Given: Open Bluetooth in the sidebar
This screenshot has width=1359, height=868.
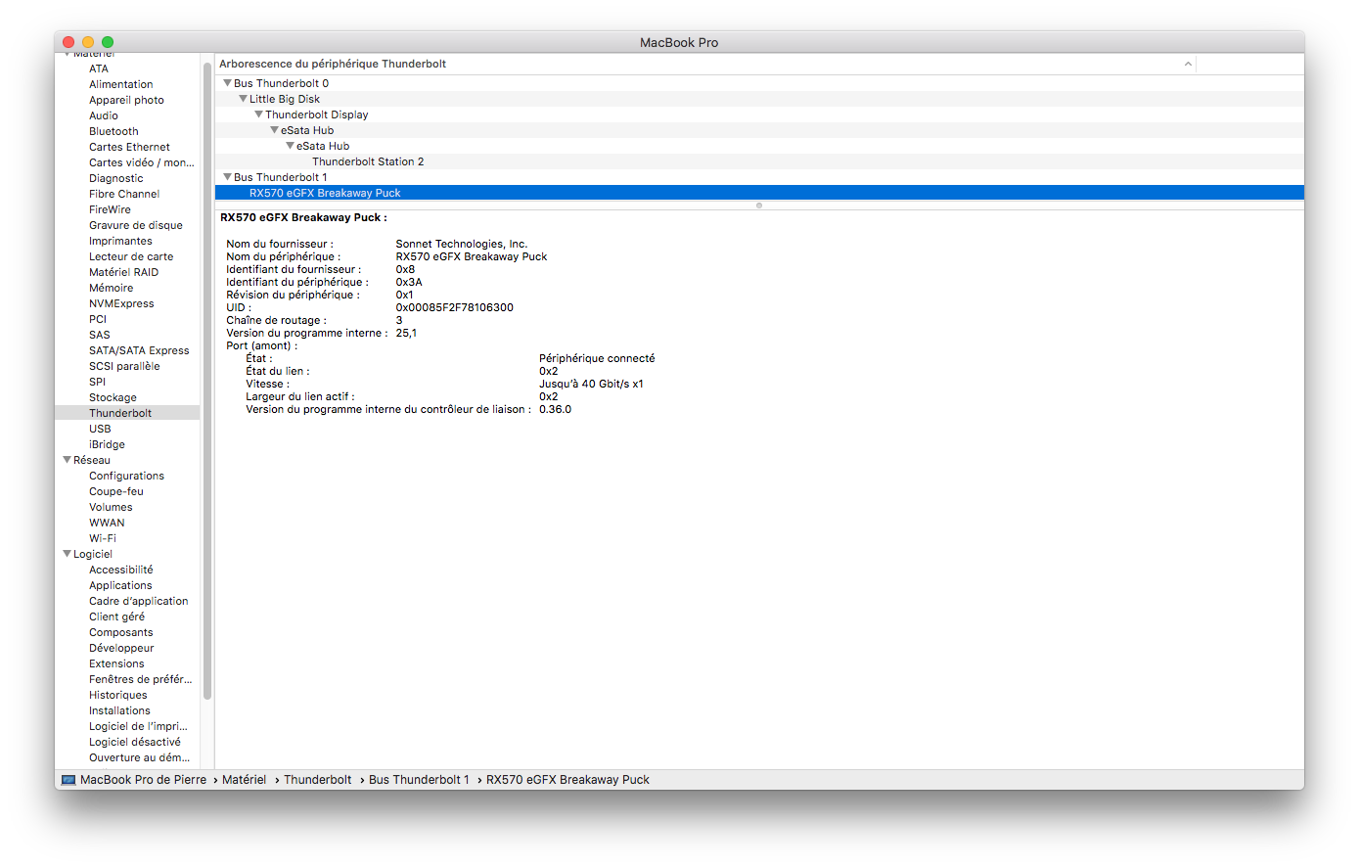Looking at the screenshot, I should 113,131.
